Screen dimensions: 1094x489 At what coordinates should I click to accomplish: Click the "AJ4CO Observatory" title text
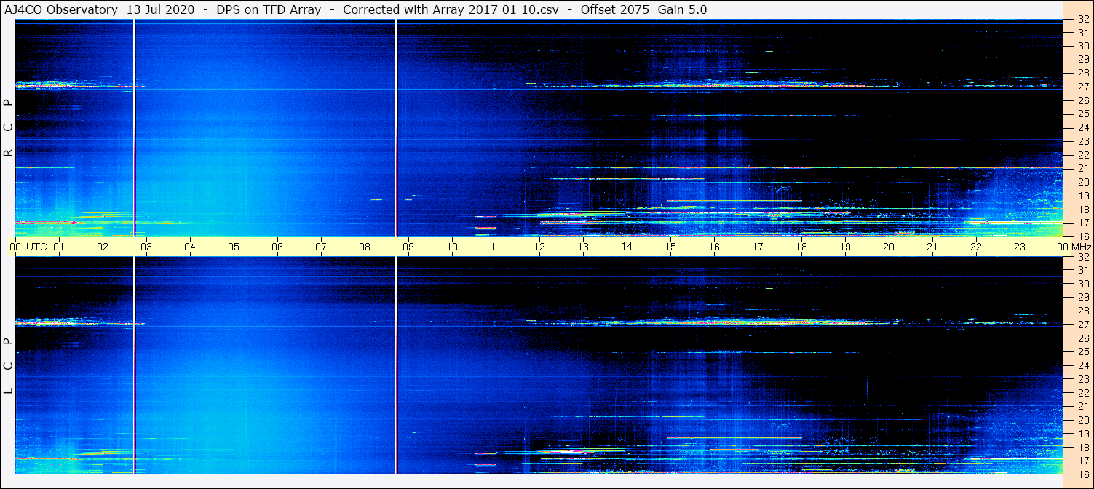click(x=60, y=9)
